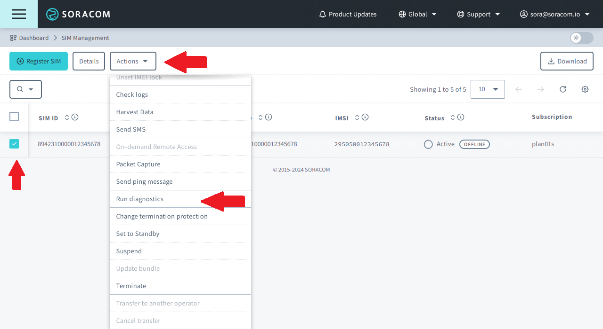Go to next page arrow
Viewport: 603px width, 329px height.
click(541, 89)
